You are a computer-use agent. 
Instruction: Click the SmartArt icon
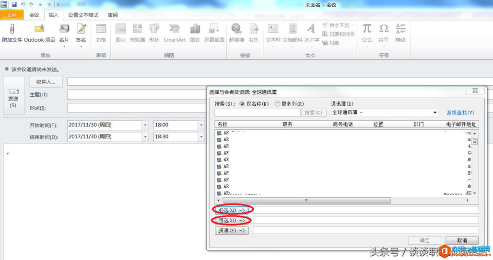tap(175, 29)
